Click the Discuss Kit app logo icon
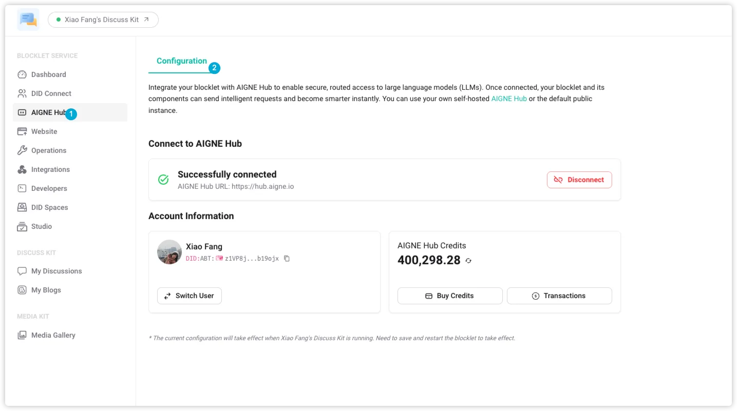The image size is (737, 411). click(x=28, y=19)
